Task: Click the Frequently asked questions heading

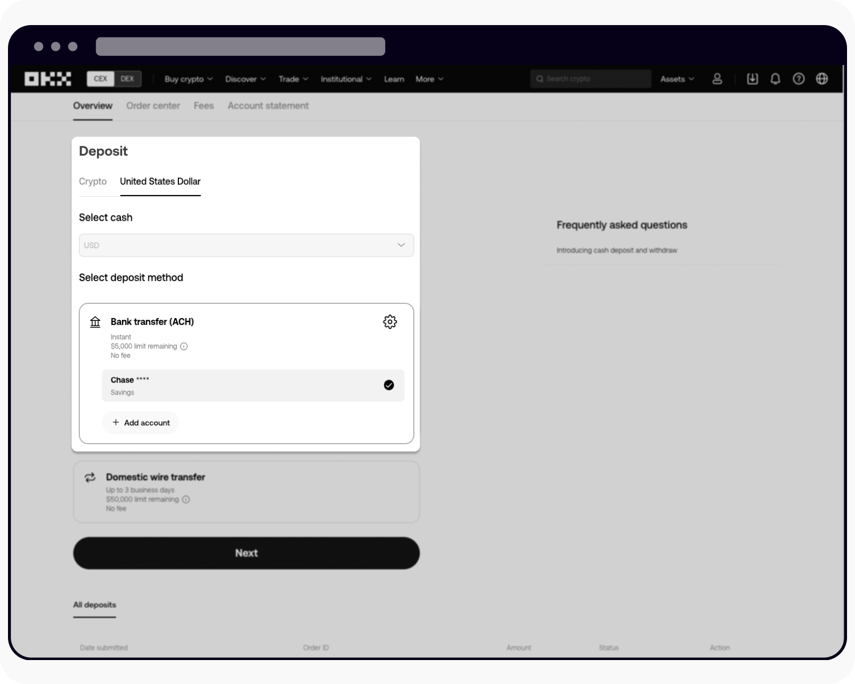Action: click(622, 225)
